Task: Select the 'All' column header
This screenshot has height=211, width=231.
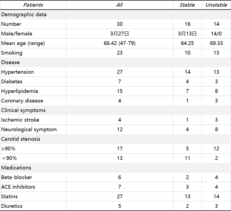Action: [x=120, y=5]
